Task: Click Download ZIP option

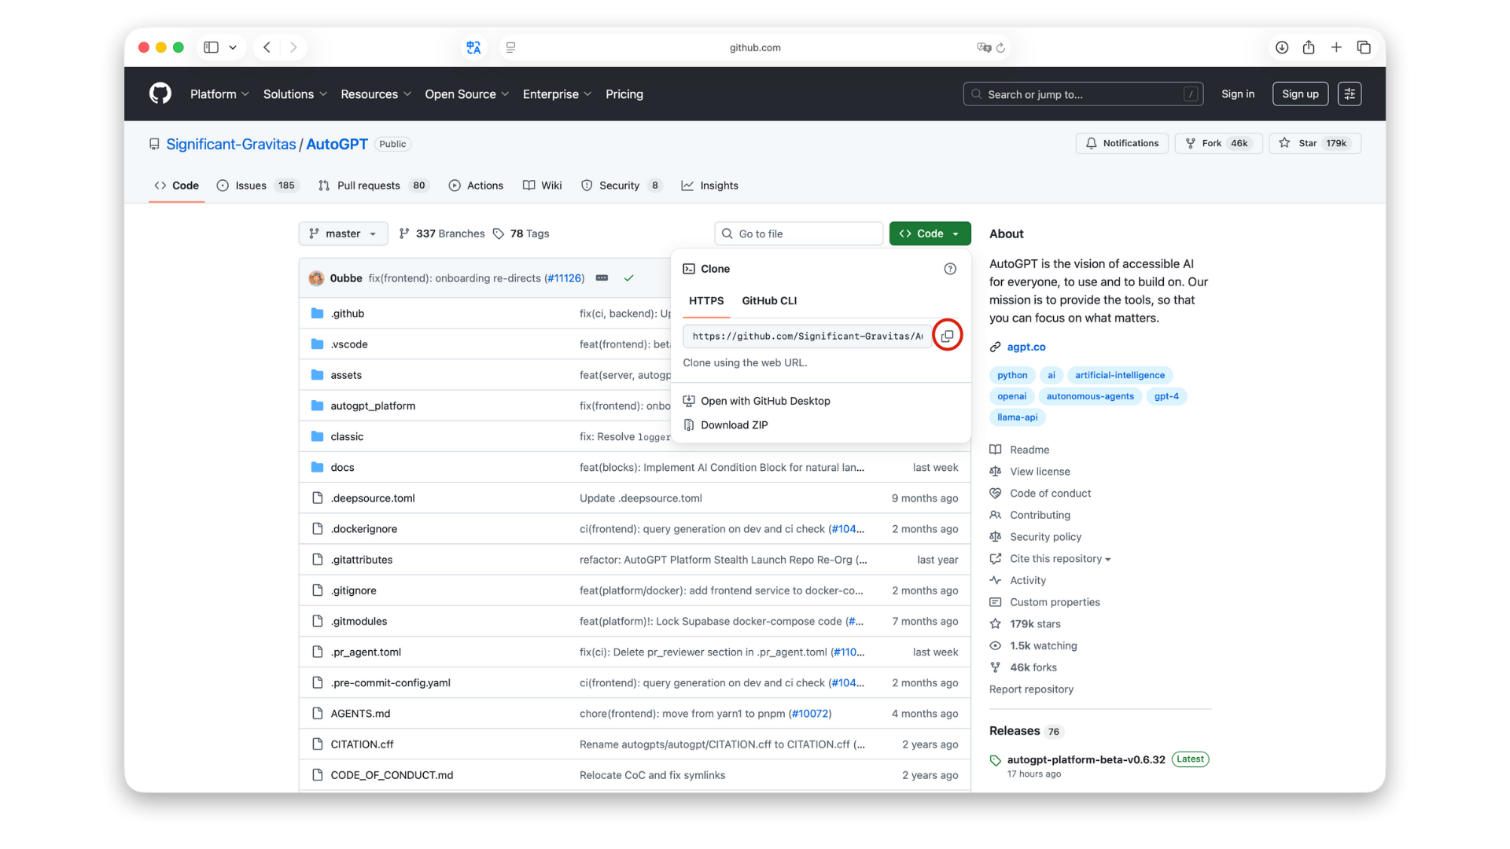Action: (734, 425)
